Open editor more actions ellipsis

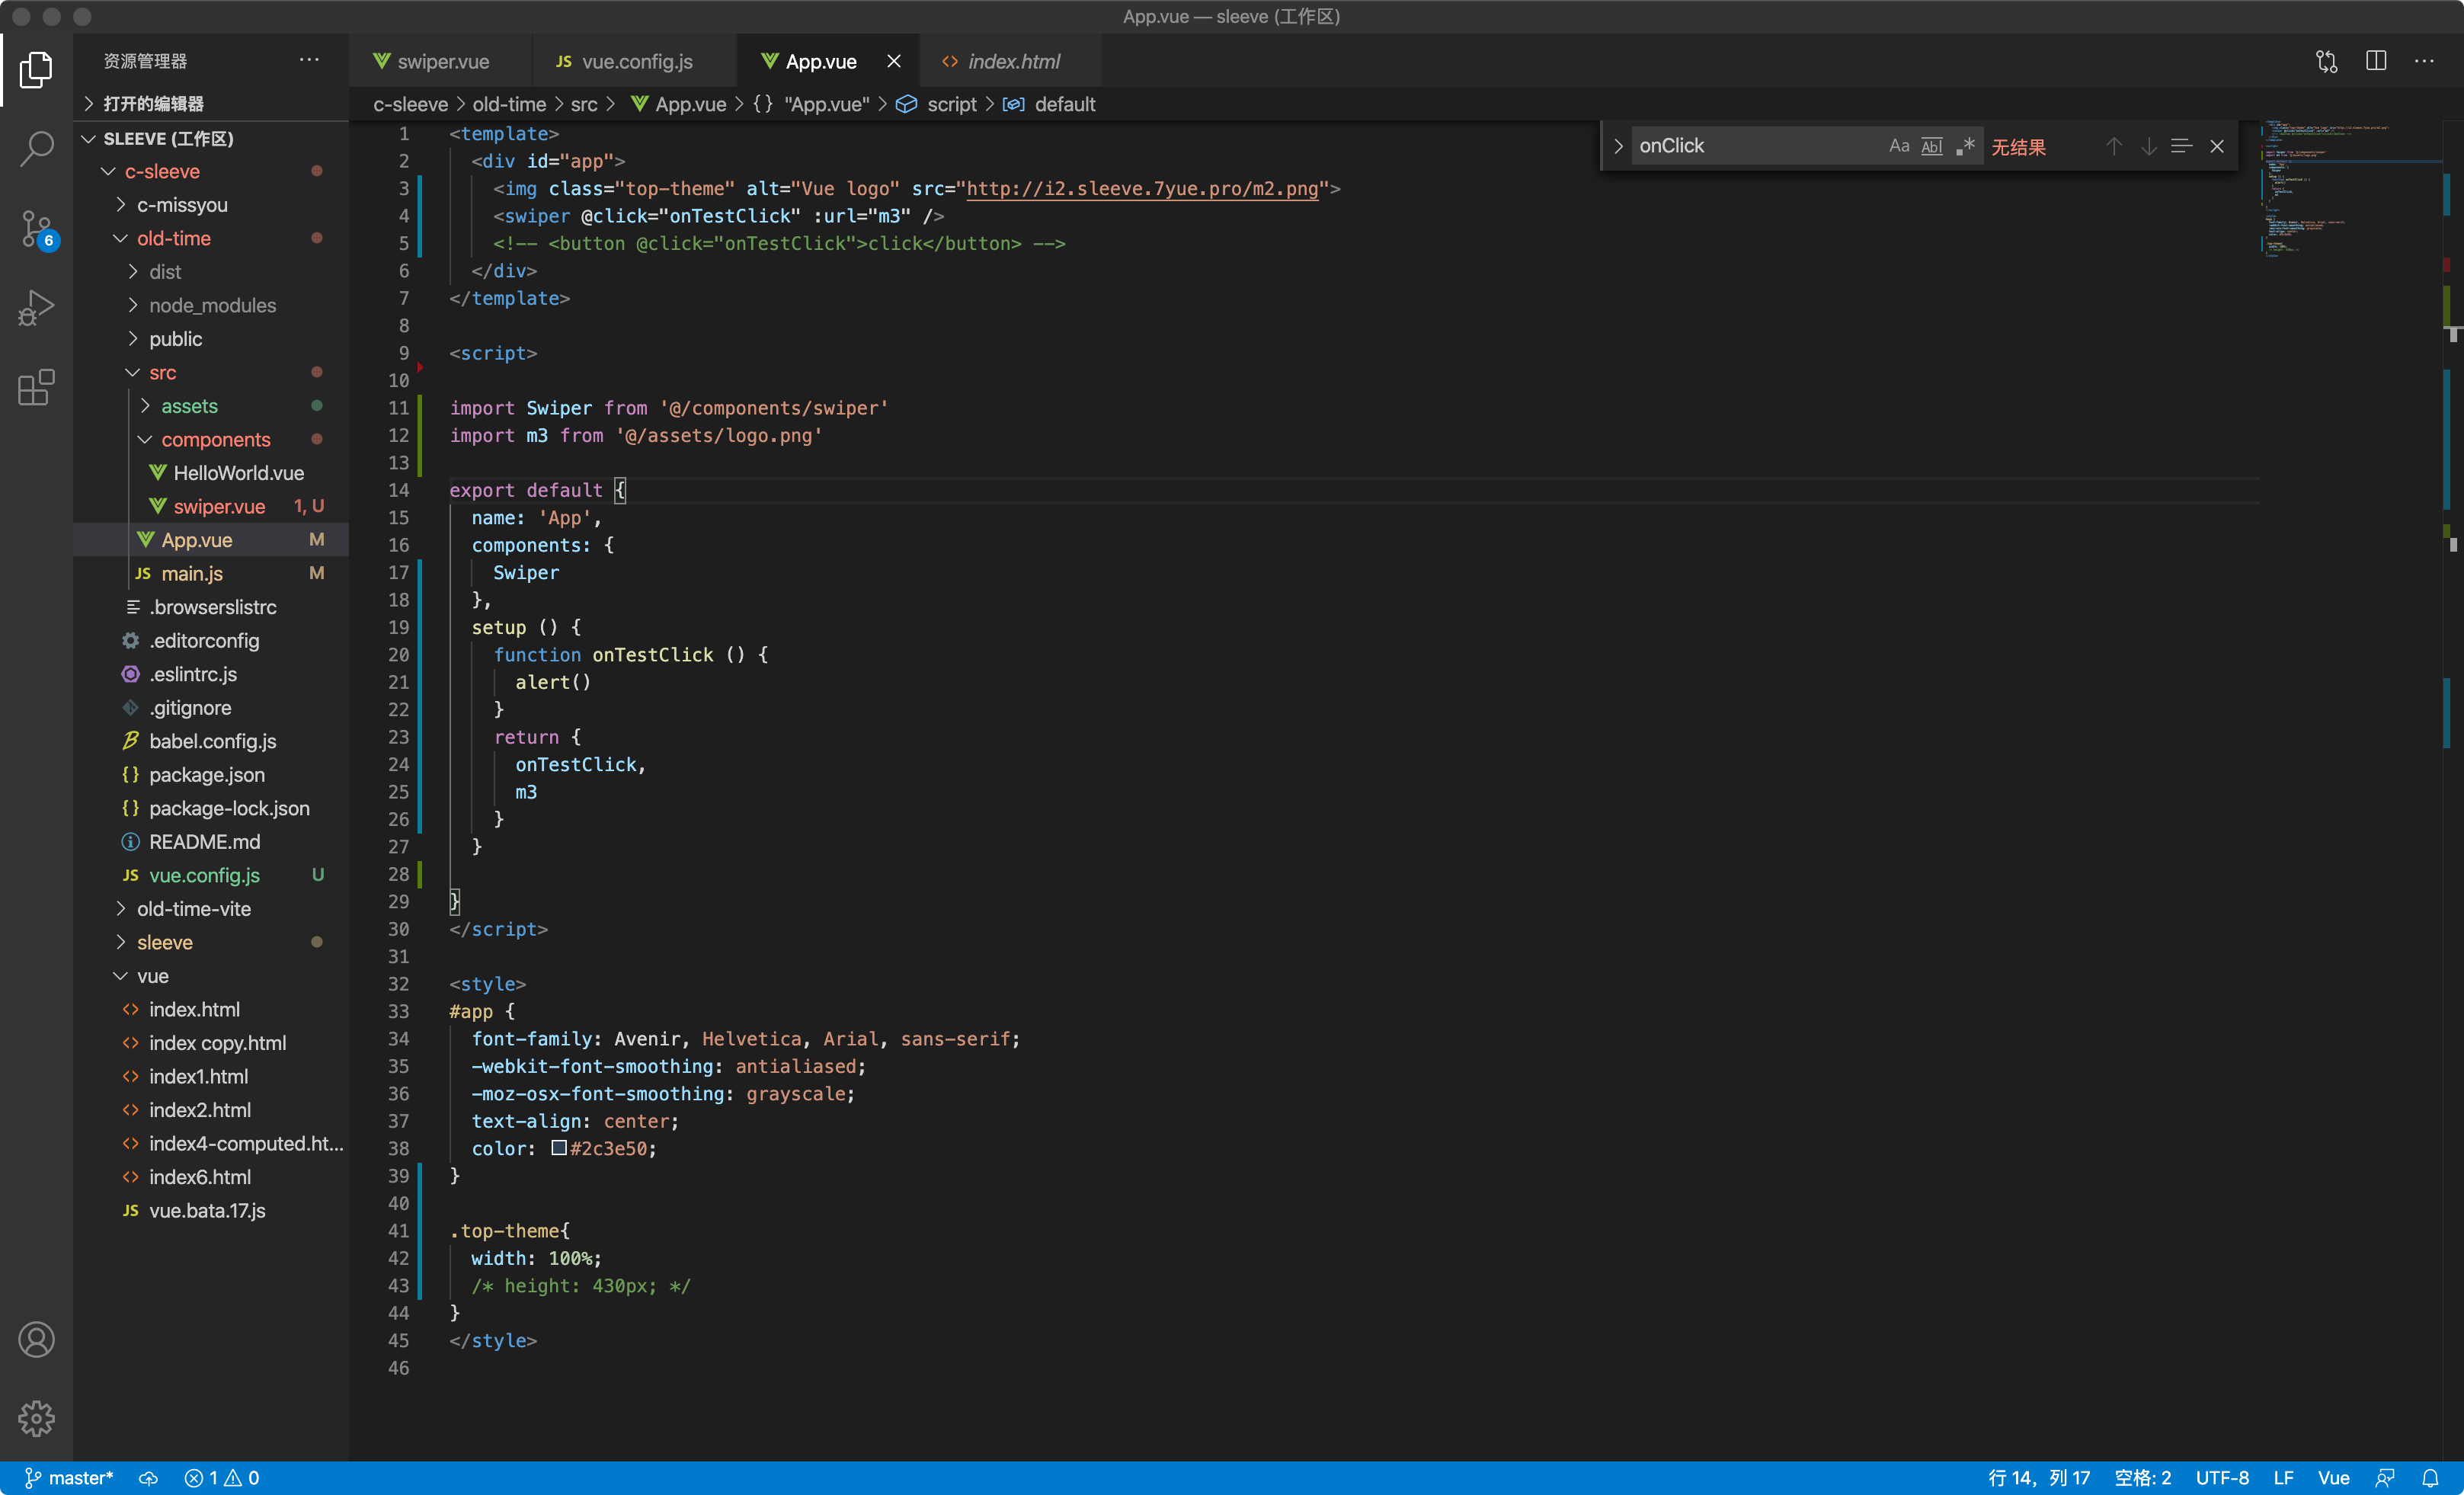pyautogui.click(x=2425, y=61)
